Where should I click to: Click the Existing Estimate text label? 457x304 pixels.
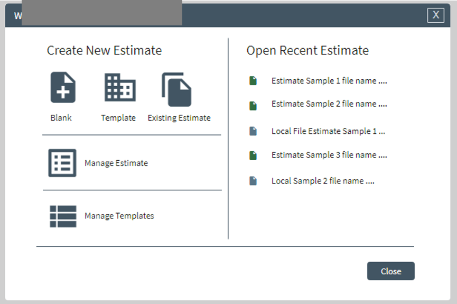tap(179, 118)
